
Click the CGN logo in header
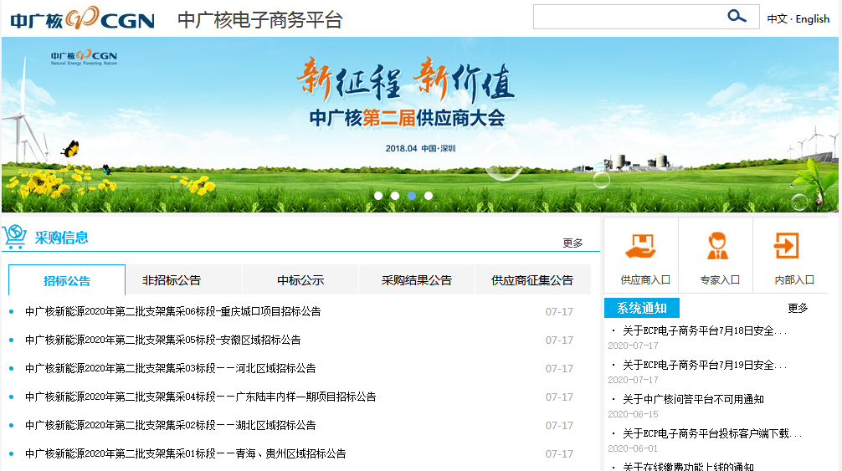coord(82,19)
